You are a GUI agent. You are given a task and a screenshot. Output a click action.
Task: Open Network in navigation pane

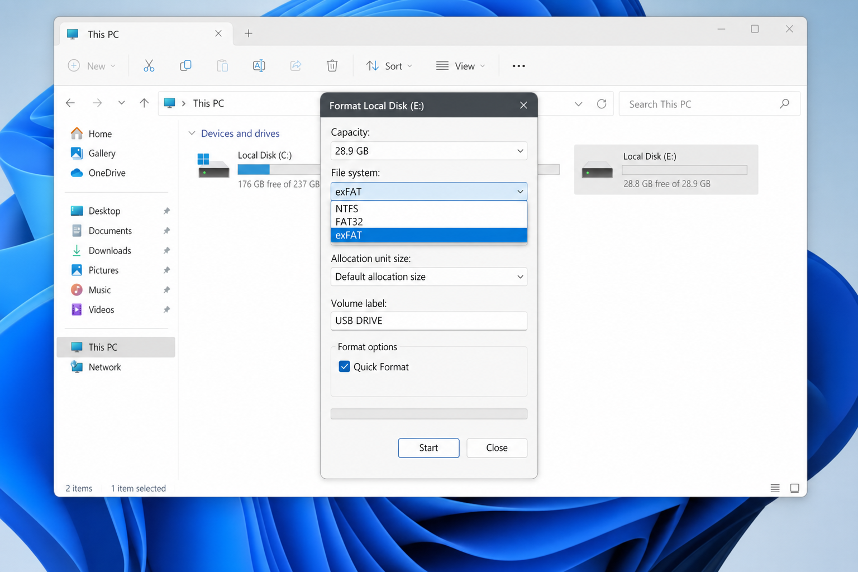104,367
